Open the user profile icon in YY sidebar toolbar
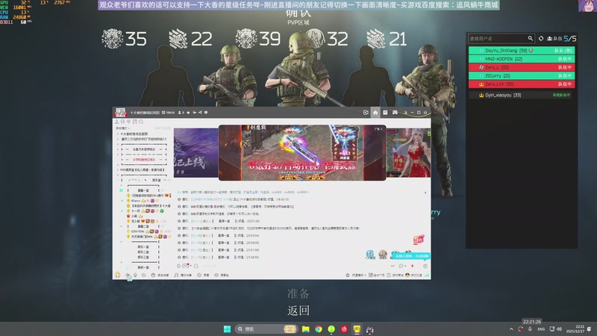The height and width of the screenshot is (336, 597). click(x=117, y=122)
